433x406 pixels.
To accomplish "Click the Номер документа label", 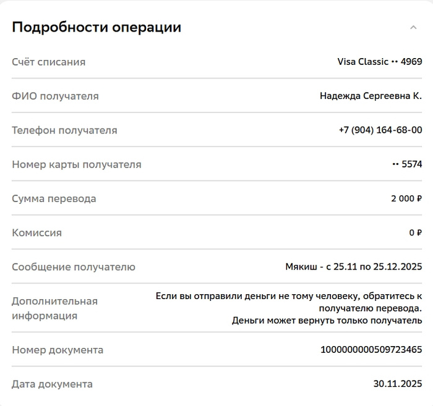I will [x=58, y=350].
